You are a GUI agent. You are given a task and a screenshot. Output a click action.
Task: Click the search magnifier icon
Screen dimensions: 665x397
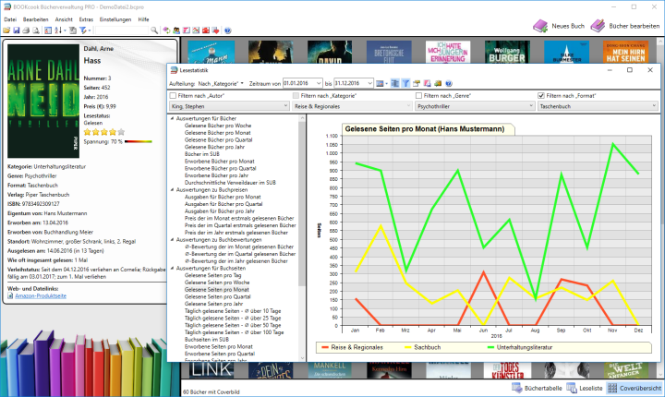coord(153,30)
